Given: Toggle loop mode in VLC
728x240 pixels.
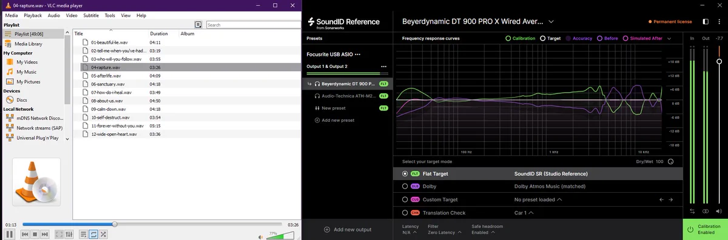Looking at the screenshot, I should 93,234.
